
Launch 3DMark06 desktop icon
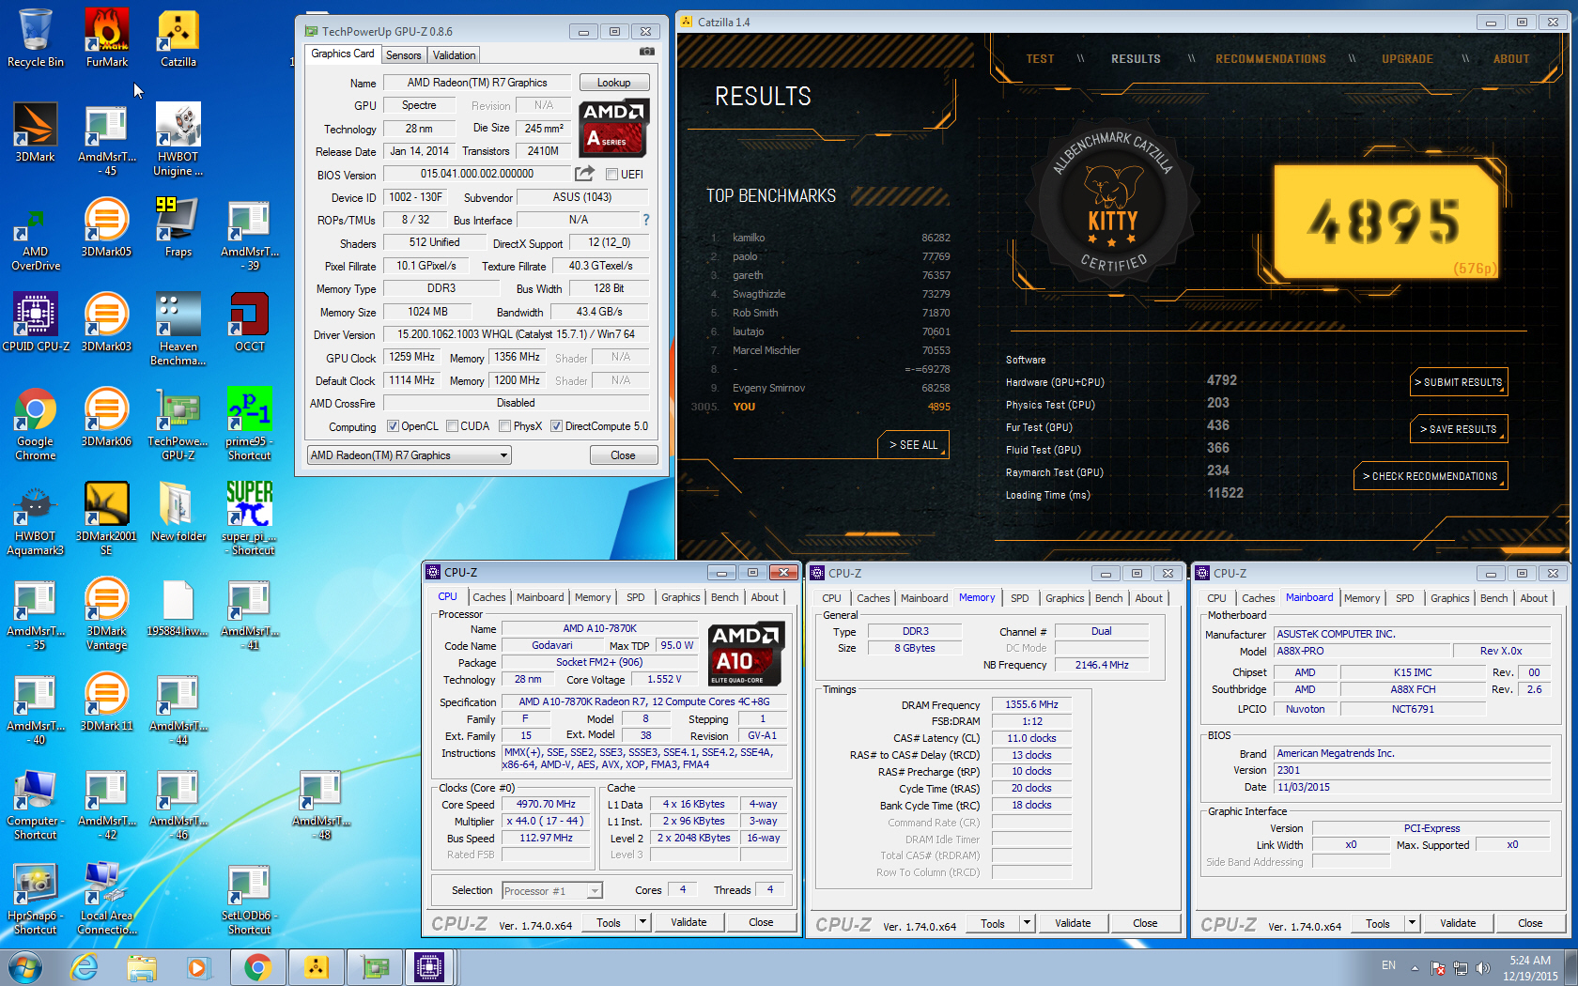click(107, 417)
